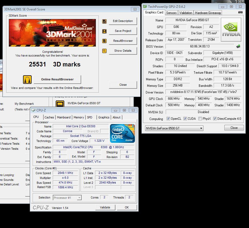Click the GPU-Z title bar app icon

145,6
